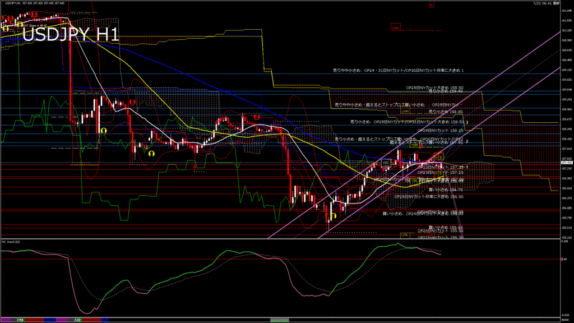Click the OP24日NYカット 155.50 label
Viewport: 574px width, 323px height.
441,230
